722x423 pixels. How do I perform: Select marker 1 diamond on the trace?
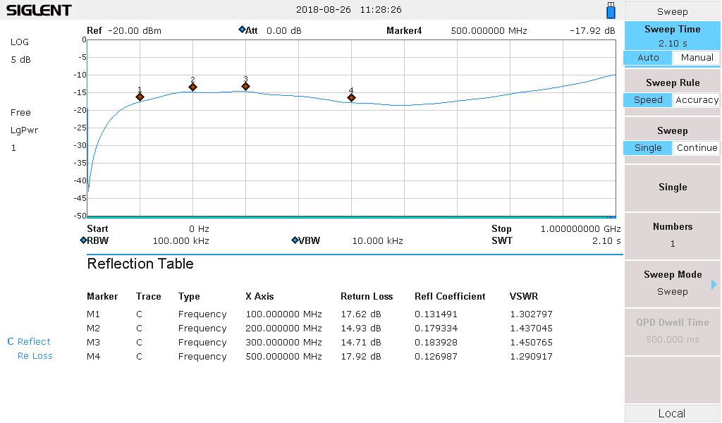tap(140, 97)
